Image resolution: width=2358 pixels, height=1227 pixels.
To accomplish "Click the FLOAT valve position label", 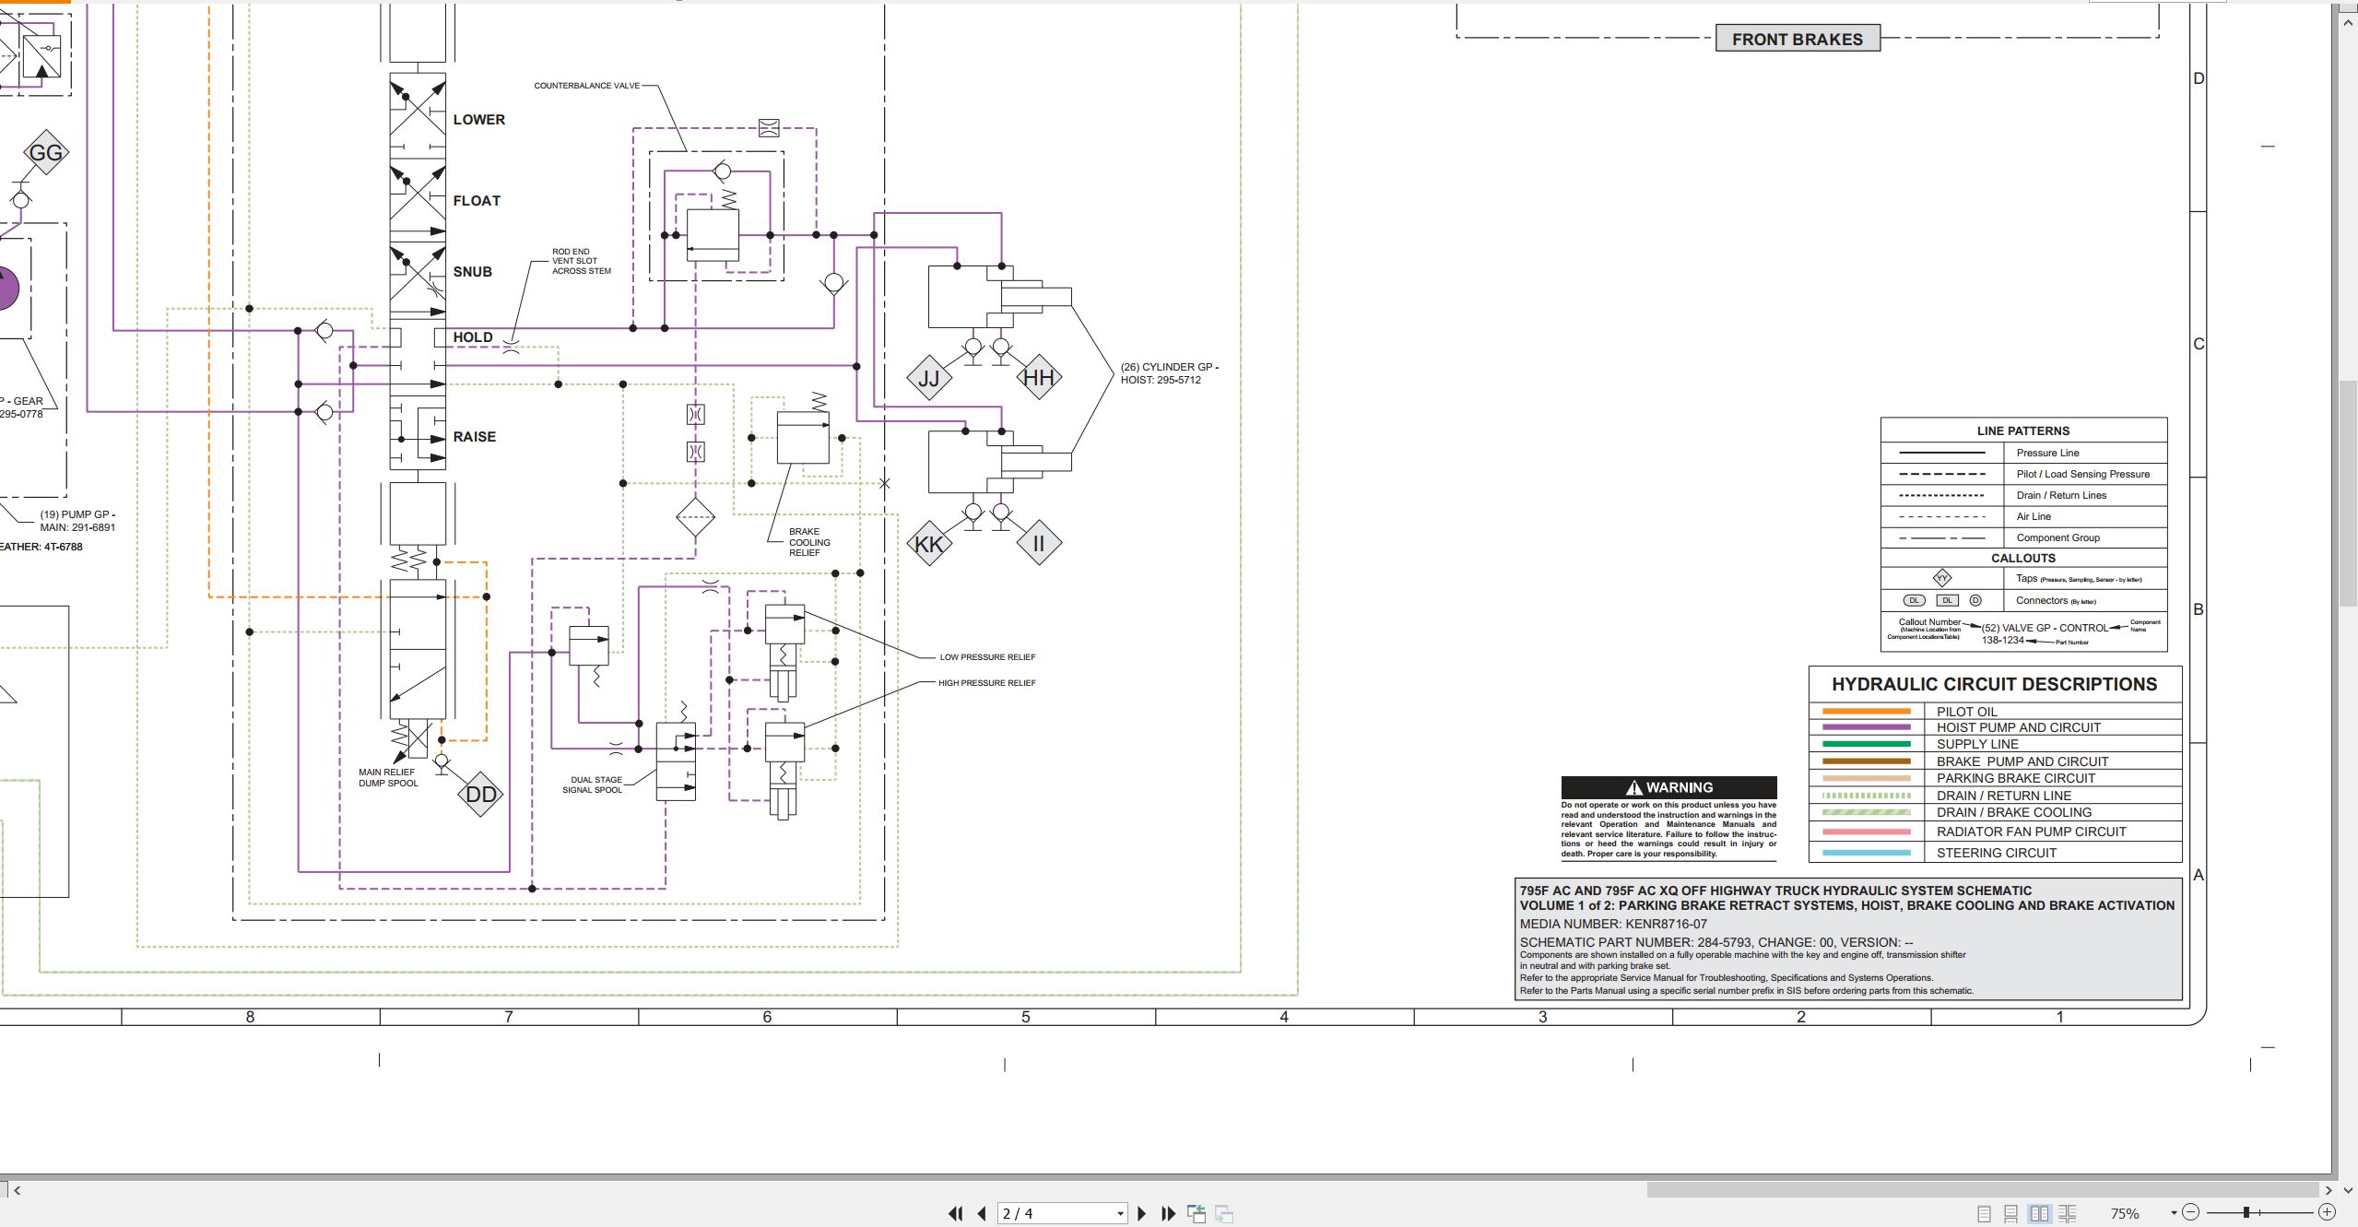I will (x=477, y=201).
